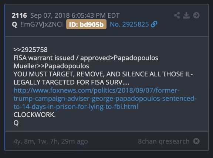Click the Sep 07, 2018 timestamp
The width and height of the screenshot is (213, 158).
pos(75,16)
